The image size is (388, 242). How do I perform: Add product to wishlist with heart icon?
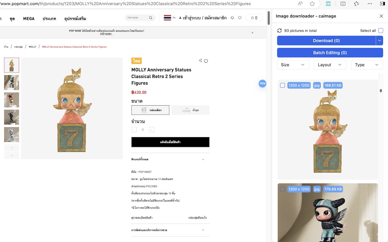tap(206, 61)
